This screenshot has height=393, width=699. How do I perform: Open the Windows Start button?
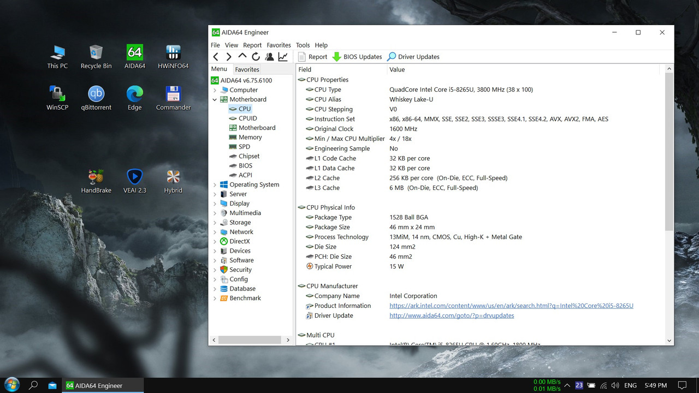pyautogui.click(x=11, y=385)
